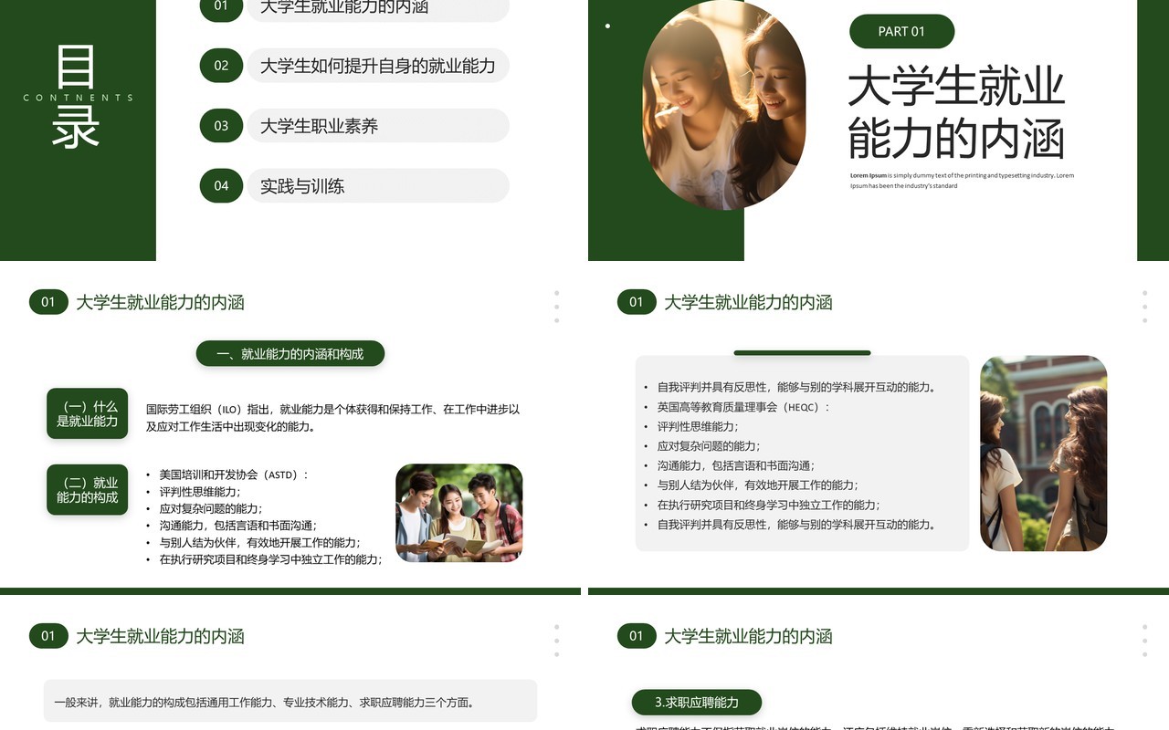Select the 实践与训练 contents entry
Screen dimensions: 1169x730
pos(377,186)
